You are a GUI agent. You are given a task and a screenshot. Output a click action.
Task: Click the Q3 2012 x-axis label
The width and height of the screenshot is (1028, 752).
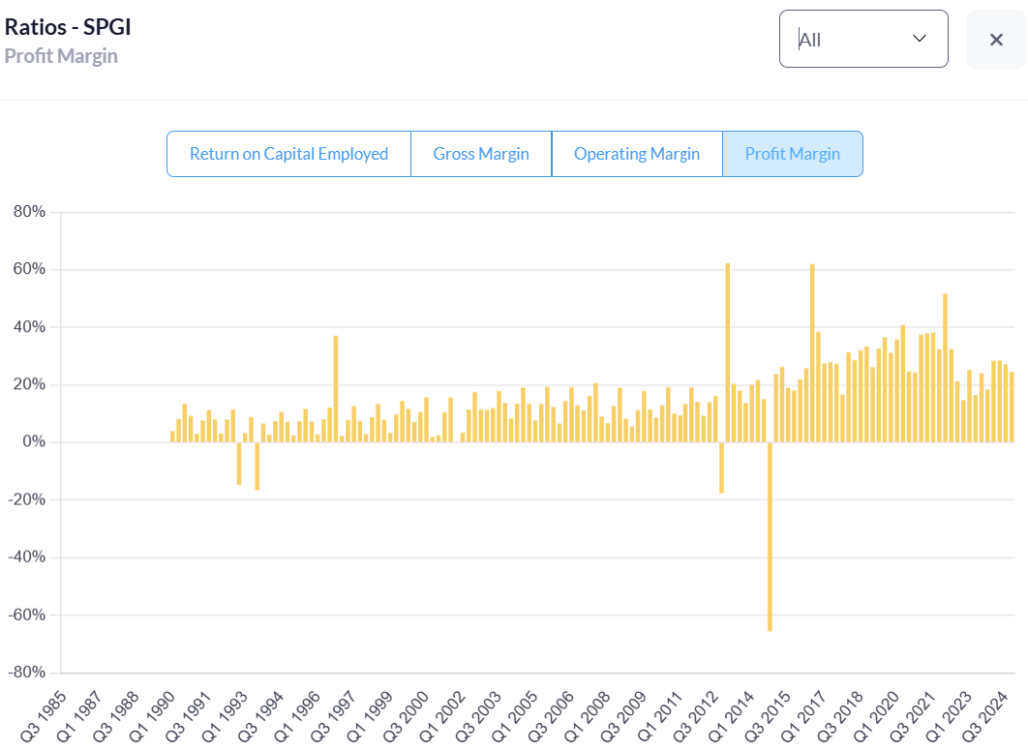(x=696, y=716)
